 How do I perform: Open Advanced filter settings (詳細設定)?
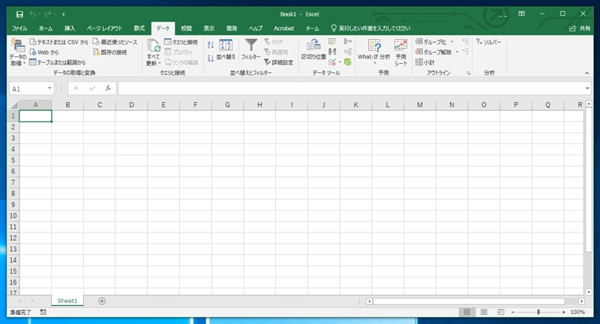(278, 62)
